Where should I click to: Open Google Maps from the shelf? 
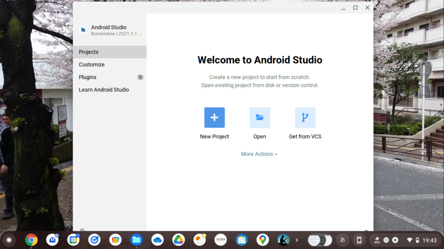tap(262, 240)
